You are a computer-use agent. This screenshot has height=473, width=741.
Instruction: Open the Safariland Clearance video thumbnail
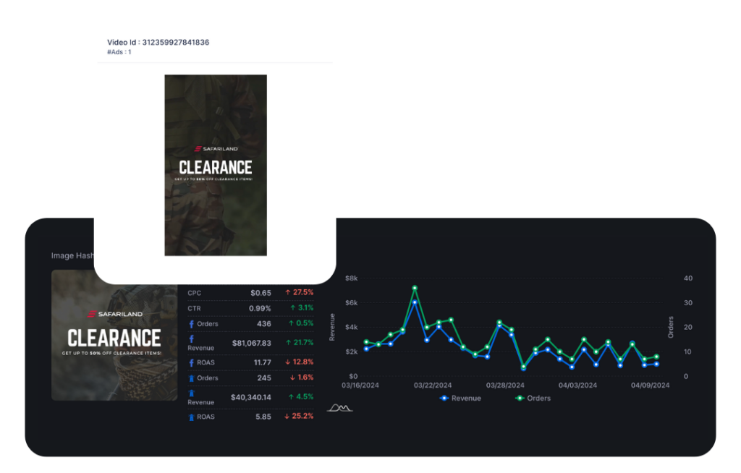pyautogui.click(x=216, y=165)
